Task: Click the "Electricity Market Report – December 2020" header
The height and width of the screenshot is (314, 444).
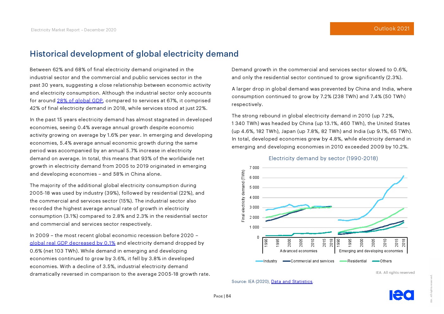Action: point(73,30)
